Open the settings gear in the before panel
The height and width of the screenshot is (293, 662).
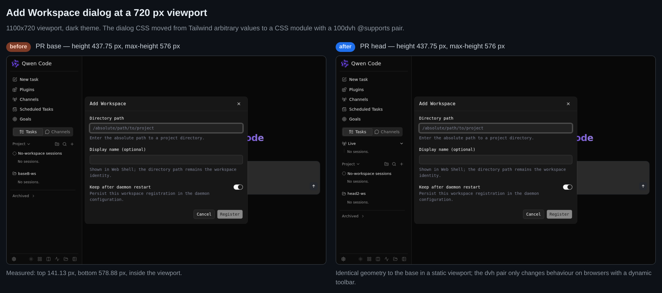(x=14, y=259)
